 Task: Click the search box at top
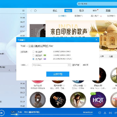(97, 4)
